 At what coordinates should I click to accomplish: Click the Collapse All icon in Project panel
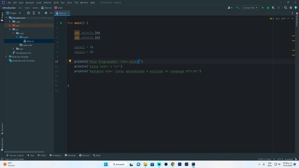click(x=39, y=13)
